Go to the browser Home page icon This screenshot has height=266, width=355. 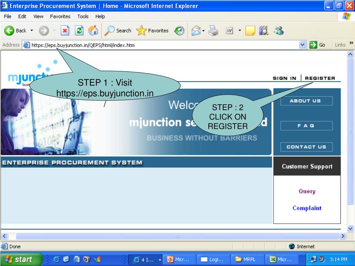point(93,30)
